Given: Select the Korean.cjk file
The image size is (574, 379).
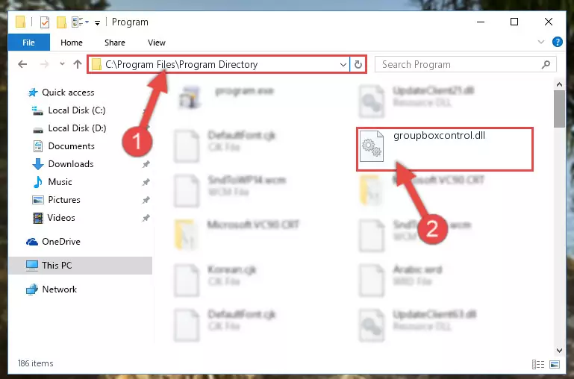Looking at the screenshot, I should [x=215, y=280].
